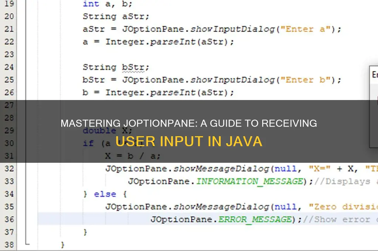Click line number 24 in gutter
378x251 pixels.
click(9, 67)
